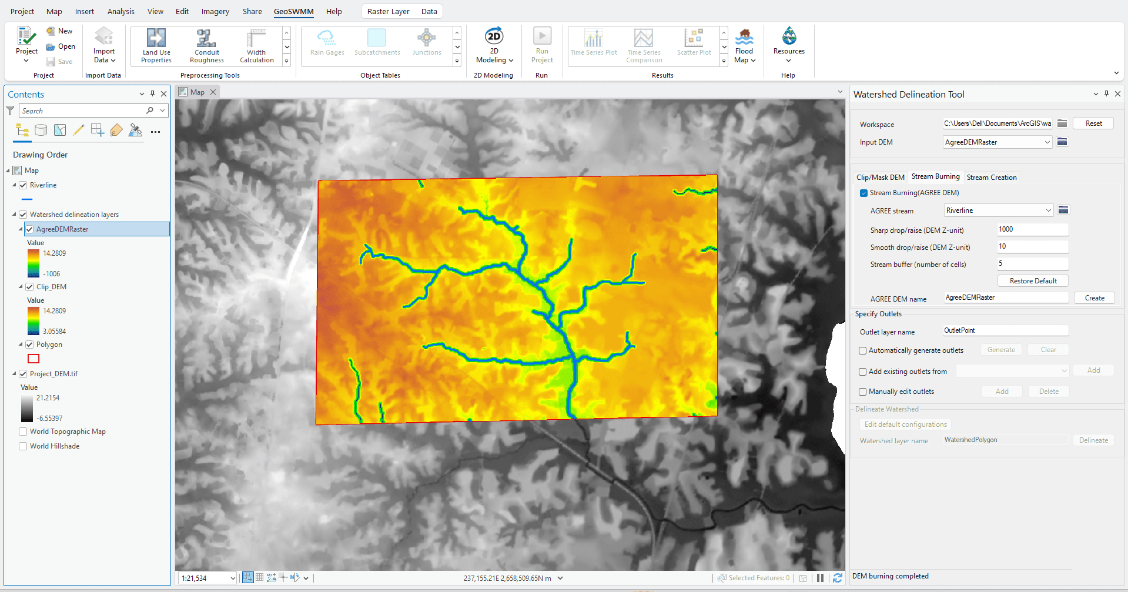Open the AGREE stream dropdown
The height and width of the screenshot is (592, 1128).
point(1048,210)
